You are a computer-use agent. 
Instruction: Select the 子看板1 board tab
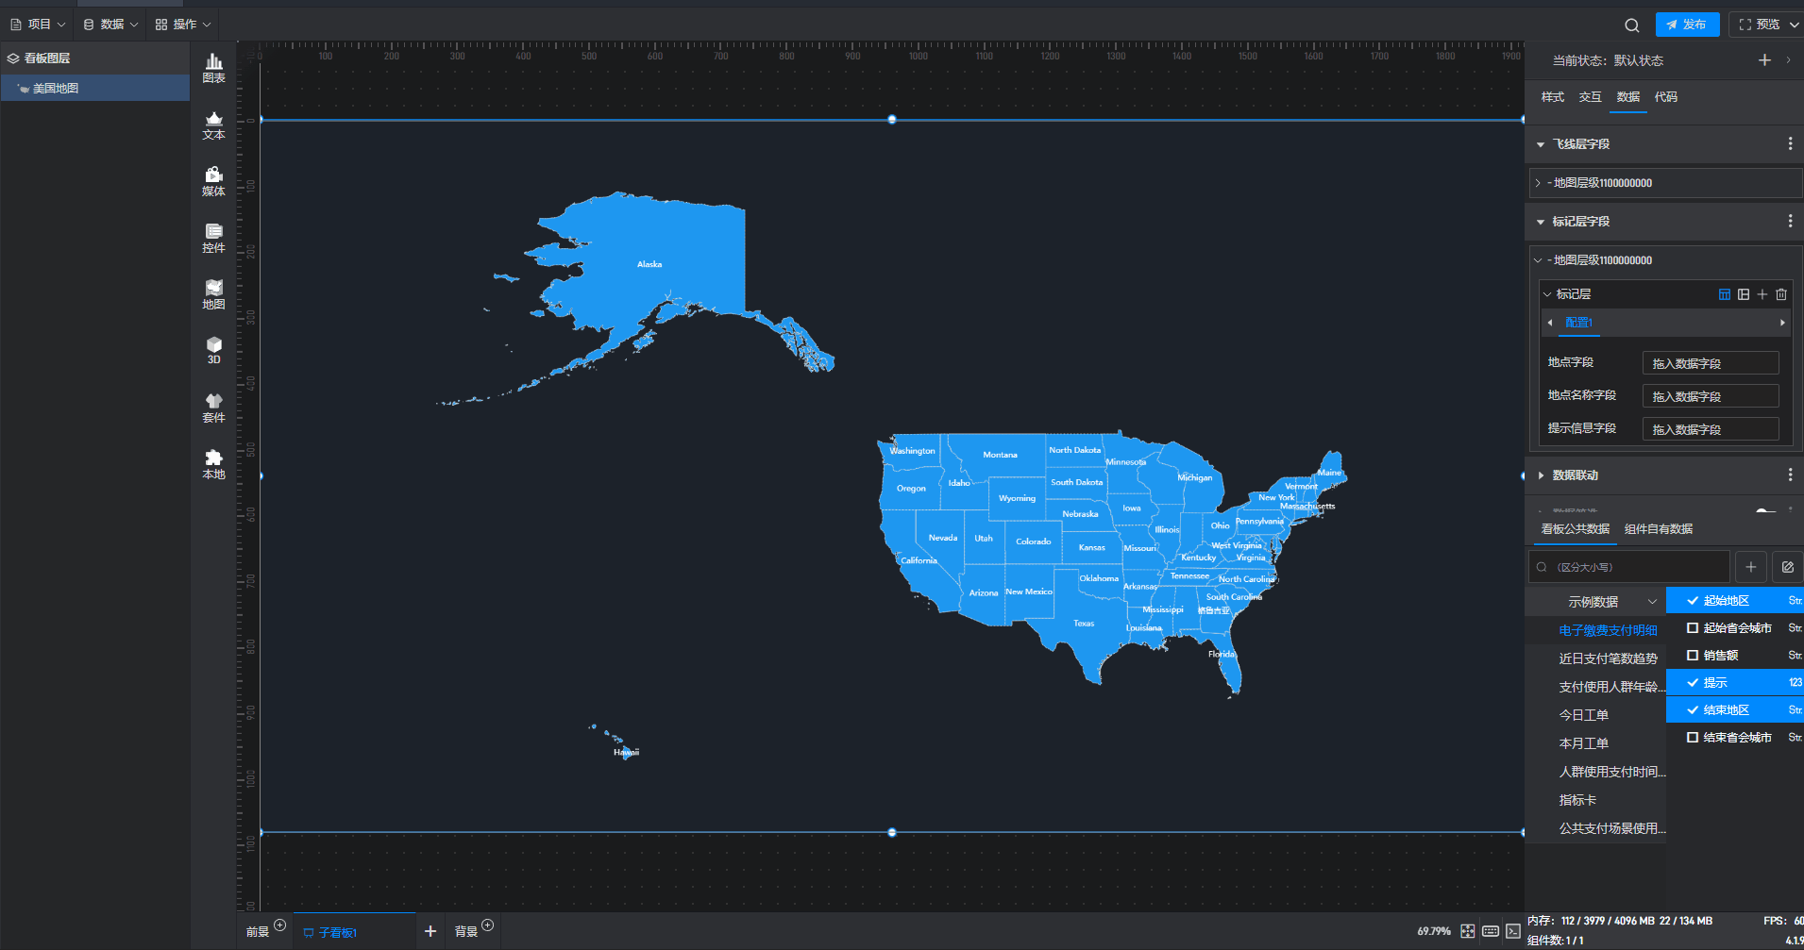(354, 932)
